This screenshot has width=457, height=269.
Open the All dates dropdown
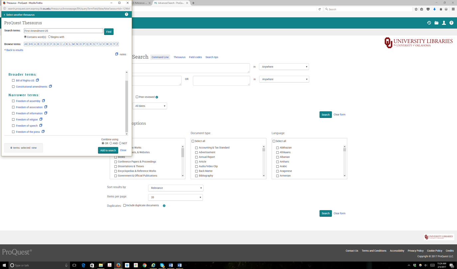tap(150, 106)
